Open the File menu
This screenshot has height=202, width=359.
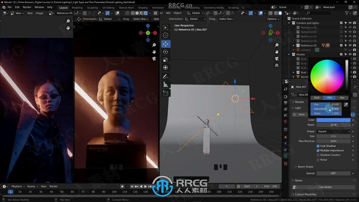pyautogui.click(x=10, y=7)
